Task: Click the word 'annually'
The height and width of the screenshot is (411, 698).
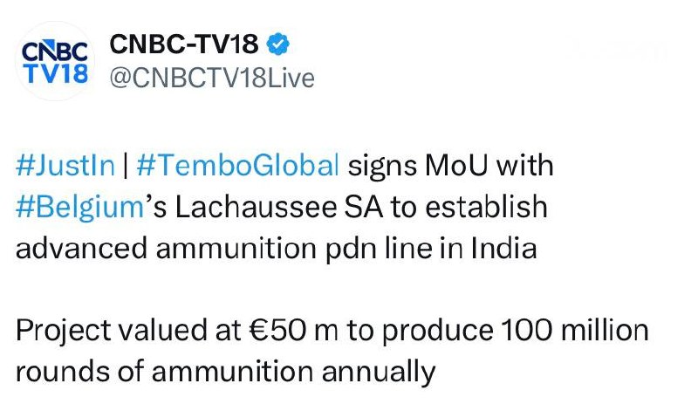Action: pyautogui.click(x=379, y=373)
